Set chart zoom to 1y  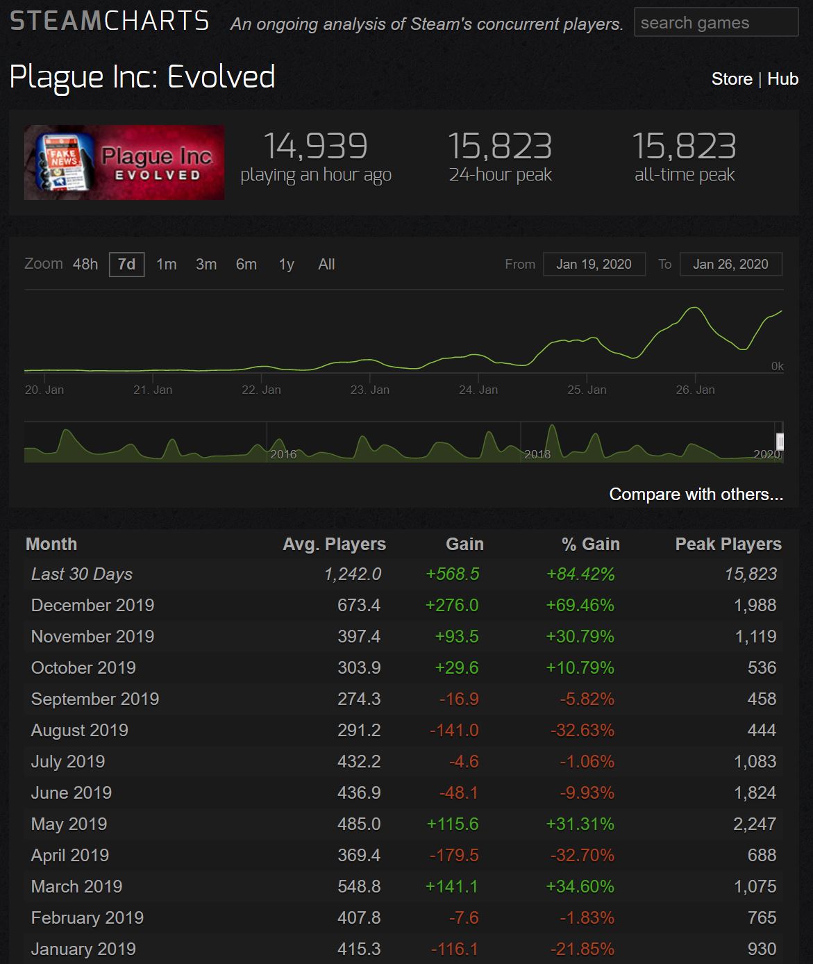287,264
